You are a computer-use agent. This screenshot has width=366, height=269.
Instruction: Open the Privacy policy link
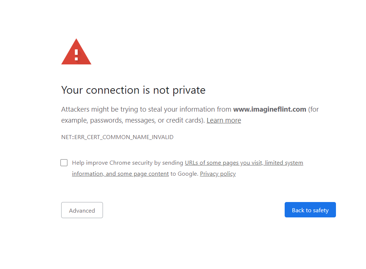[218, 174]
